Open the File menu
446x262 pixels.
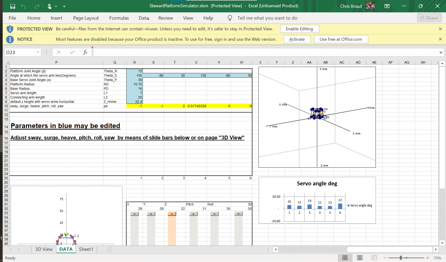click(12, 18)
